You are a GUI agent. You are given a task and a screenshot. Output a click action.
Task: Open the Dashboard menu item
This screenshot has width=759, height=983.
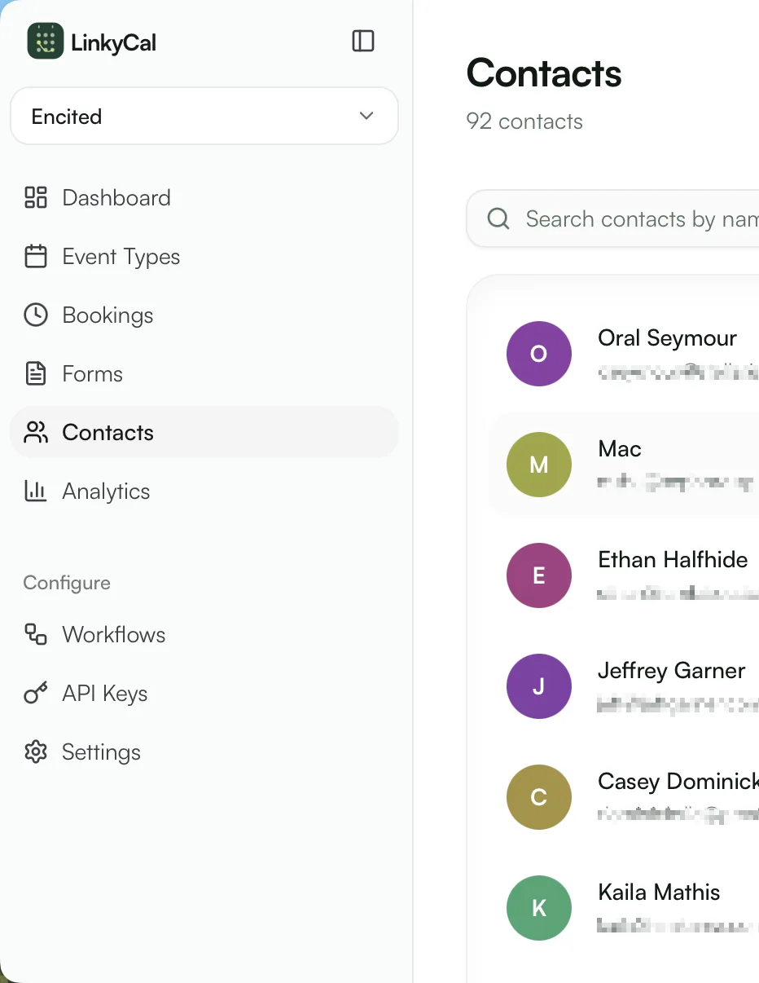pos(204,197)
